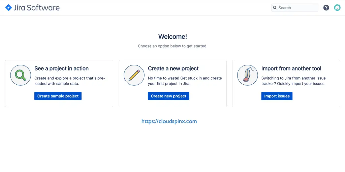Click the vacuum cleaner import icon

248,75
